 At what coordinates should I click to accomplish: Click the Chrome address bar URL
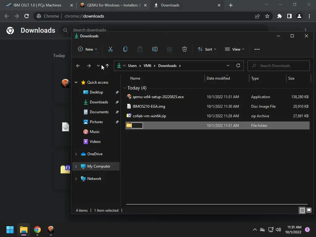pos(84,16)
